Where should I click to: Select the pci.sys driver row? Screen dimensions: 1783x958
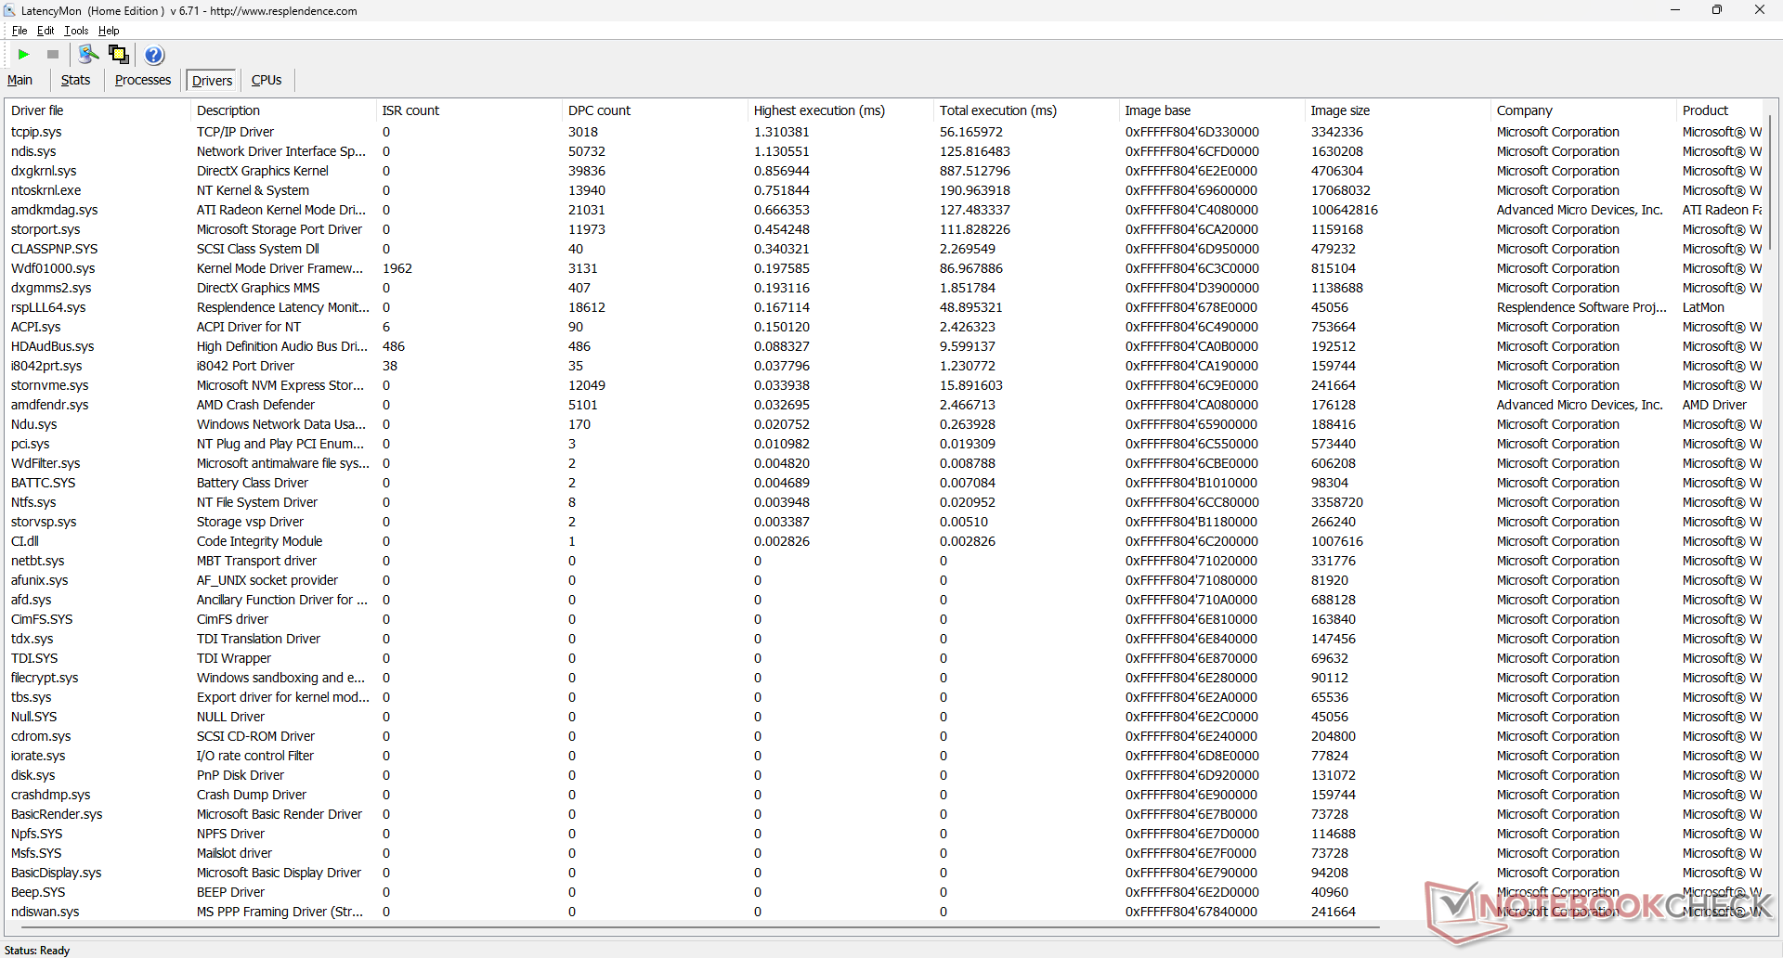click(x=885, y=444)
